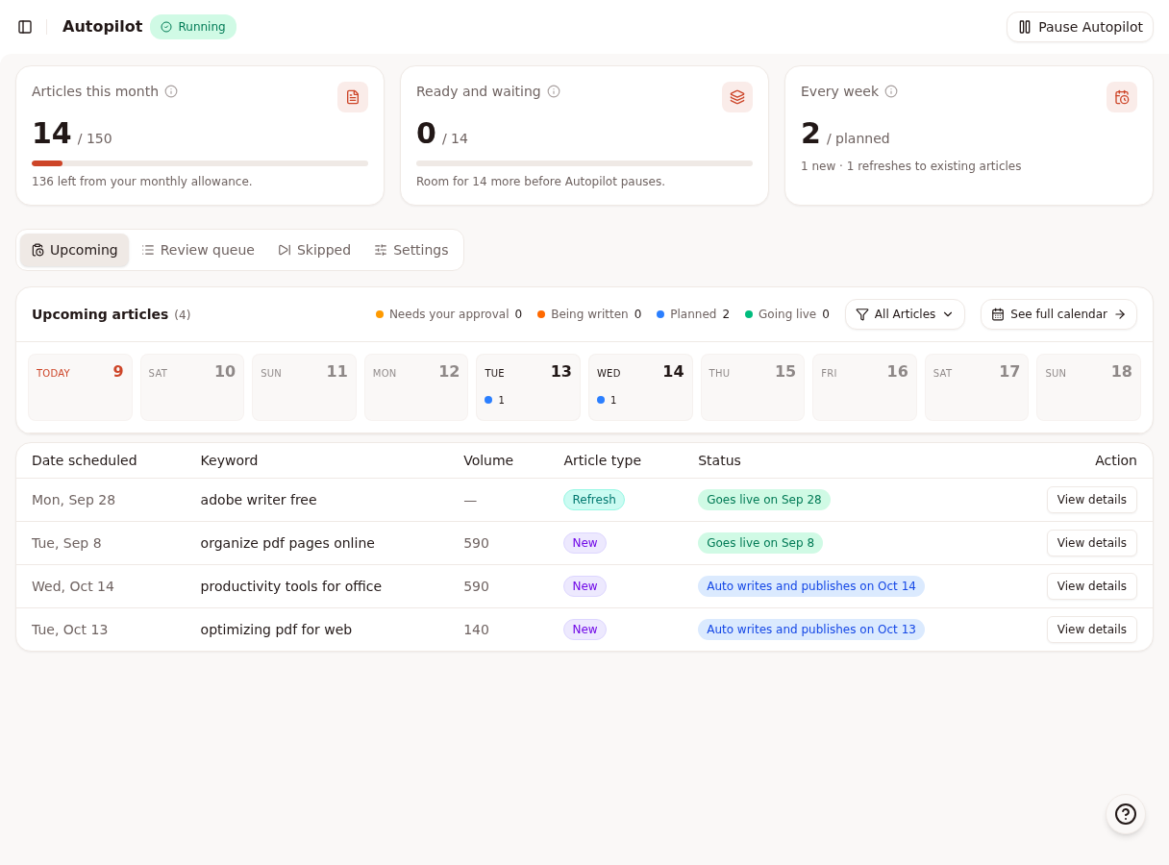Click the Planned legend item
This screenshot has width=1169, height=865.
pyautogui.click(x=693, y=314)
